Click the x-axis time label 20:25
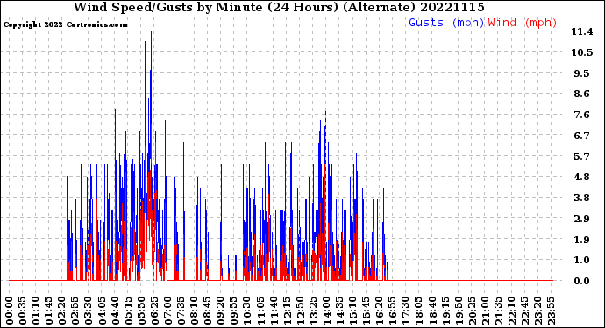The width and height of the screenshot is (605, 328). (471, 311)
